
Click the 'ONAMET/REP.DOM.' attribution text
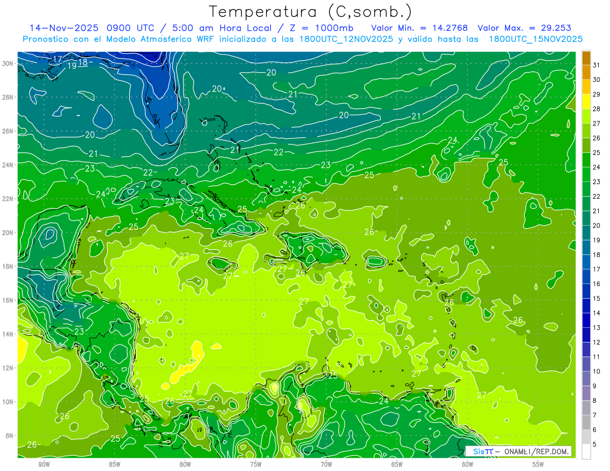coord(536,451)
